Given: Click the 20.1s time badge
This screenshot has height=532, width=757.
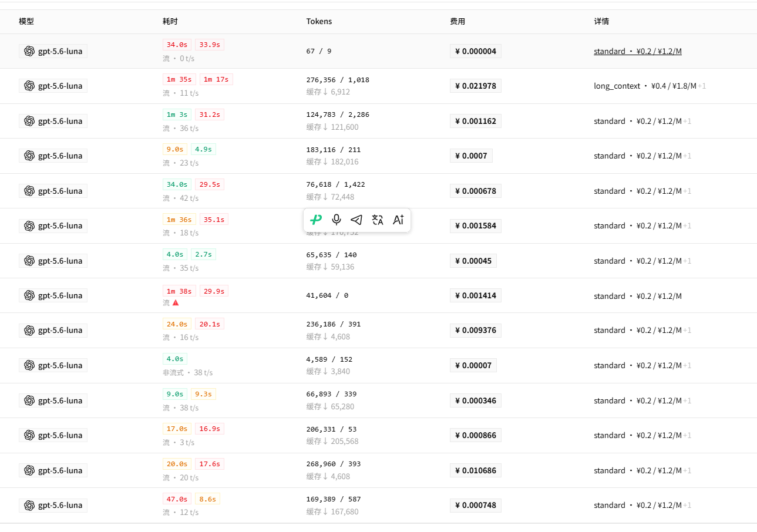Looking at the screenshot, I should click(210, 324).
